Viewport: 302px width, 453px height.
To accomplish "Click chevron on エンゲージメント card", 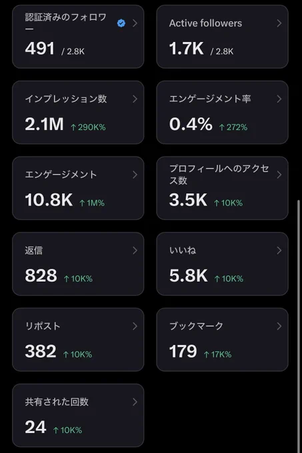I will (x=135, y=175).
